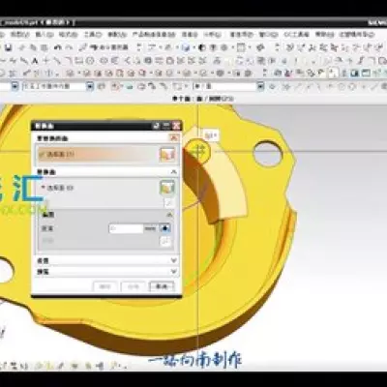Open the distance mm options dropdown

165,228
